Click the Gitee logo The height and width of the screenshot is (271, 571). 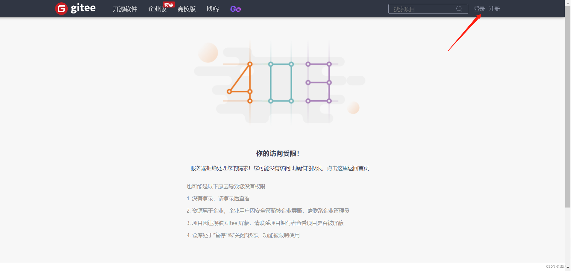click(75, 8)
